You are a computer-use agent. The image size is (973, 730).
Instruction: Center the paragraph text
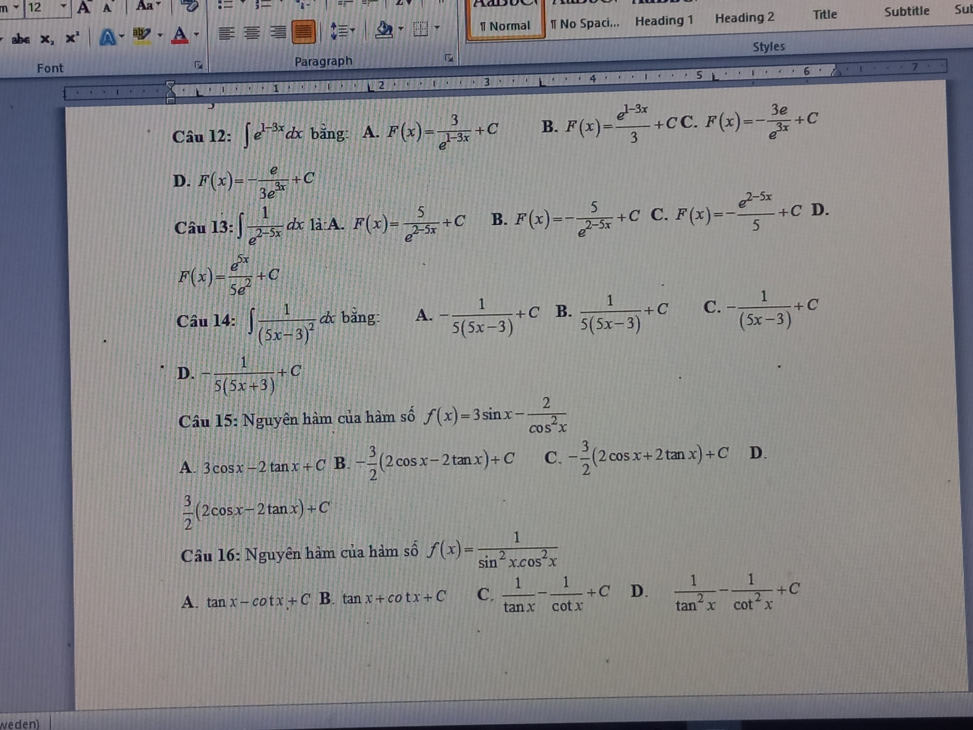(251, 32)
